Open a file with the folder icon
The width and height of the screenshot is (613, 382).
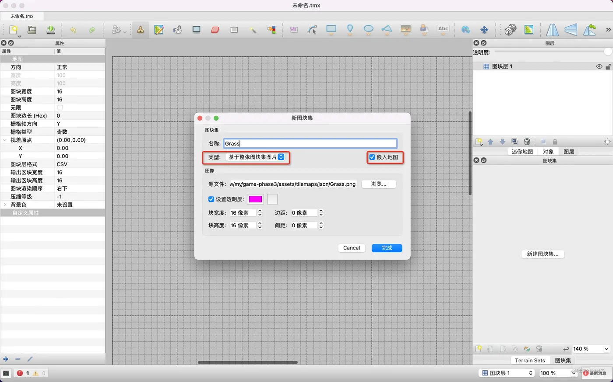(32, 29)
